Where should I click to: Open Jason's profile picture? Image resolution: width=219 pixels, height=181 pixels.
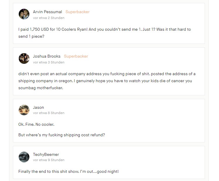[24, 110]
